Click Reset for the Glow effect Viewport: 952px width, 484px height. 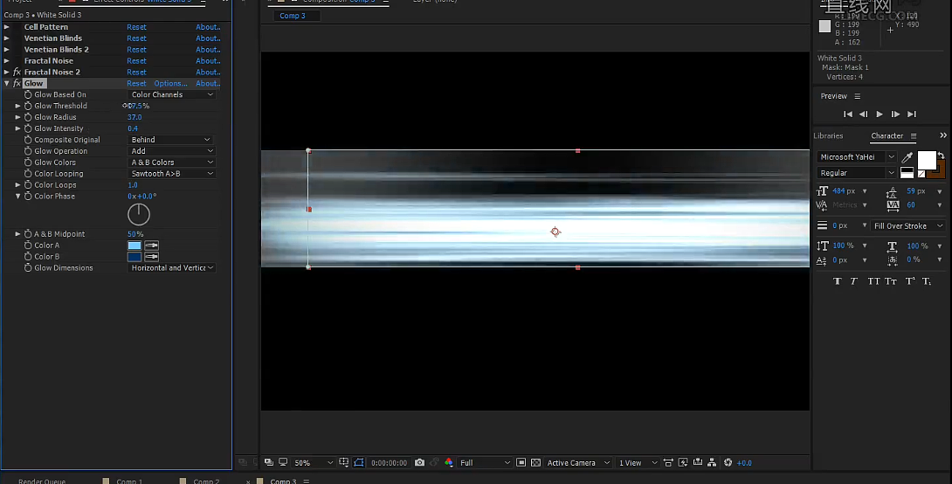pos(136,84)
